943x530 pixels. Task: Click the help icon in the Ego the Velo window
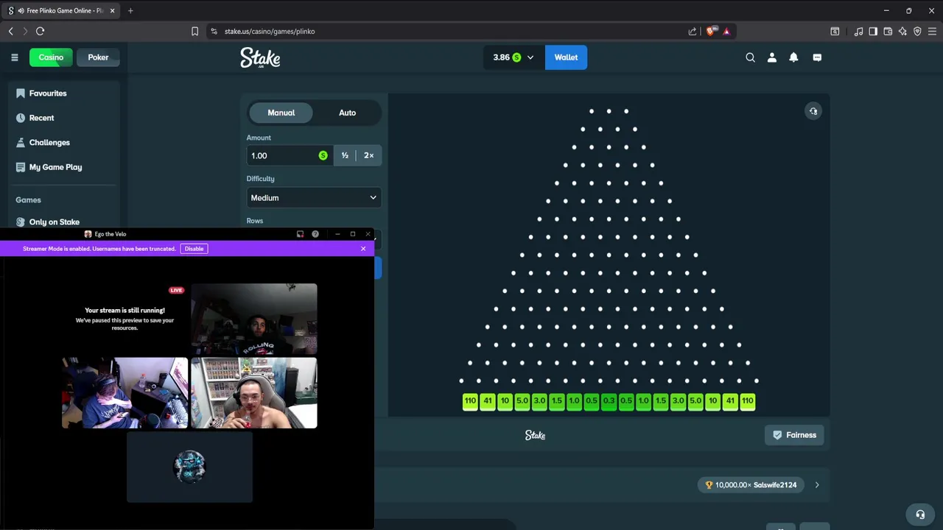[315, 234]
